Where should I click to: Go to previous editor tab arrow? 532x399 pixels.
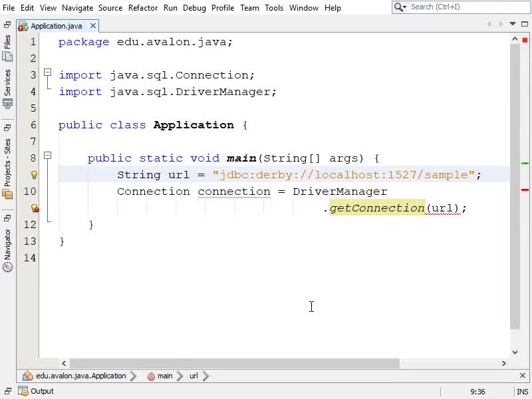coord(489,24)
